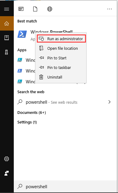Filter results by Web globe icon

click(50, 9)
